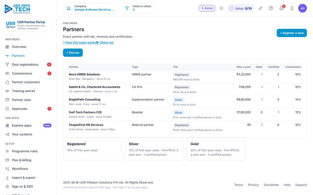Click the Commissions money icon

7,73
